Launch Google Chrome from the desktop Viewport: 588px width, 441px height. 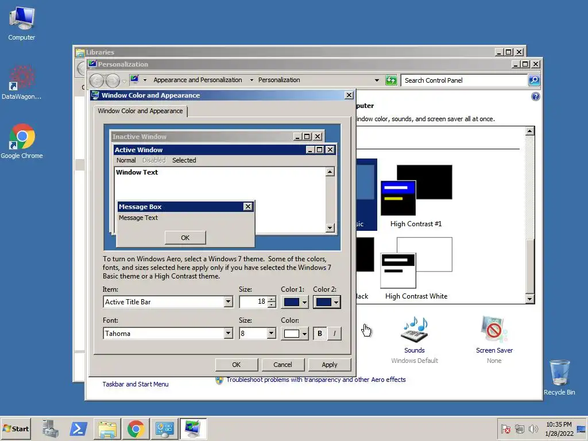tap(22, 141)
